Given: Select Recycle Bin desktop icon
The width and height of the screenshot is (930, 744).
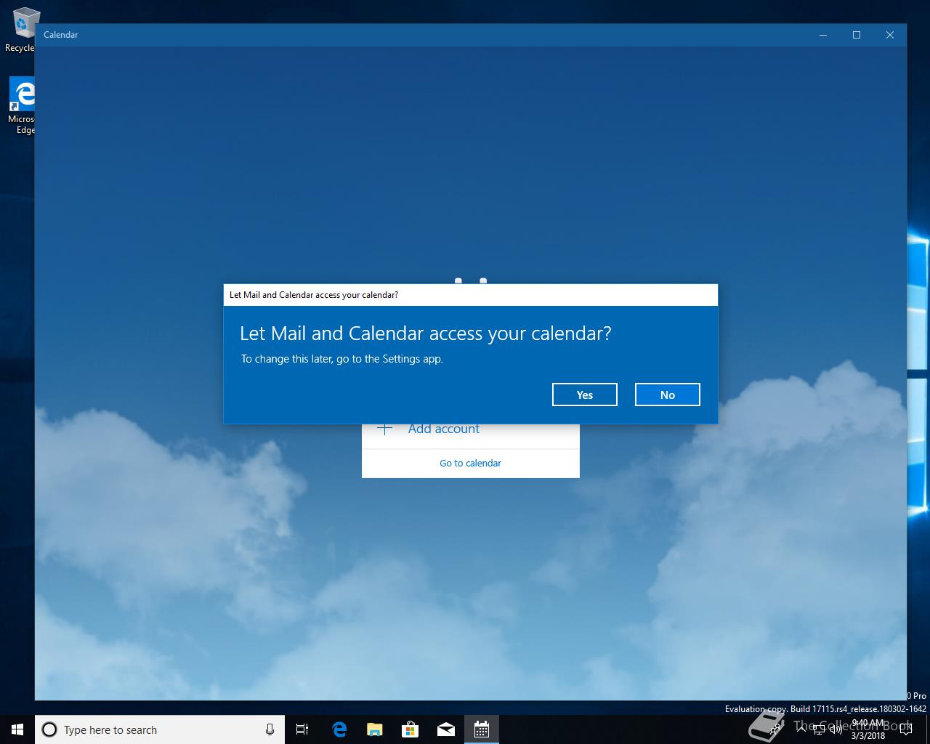Looking at the screenshot, I should (x=20, y=31).
